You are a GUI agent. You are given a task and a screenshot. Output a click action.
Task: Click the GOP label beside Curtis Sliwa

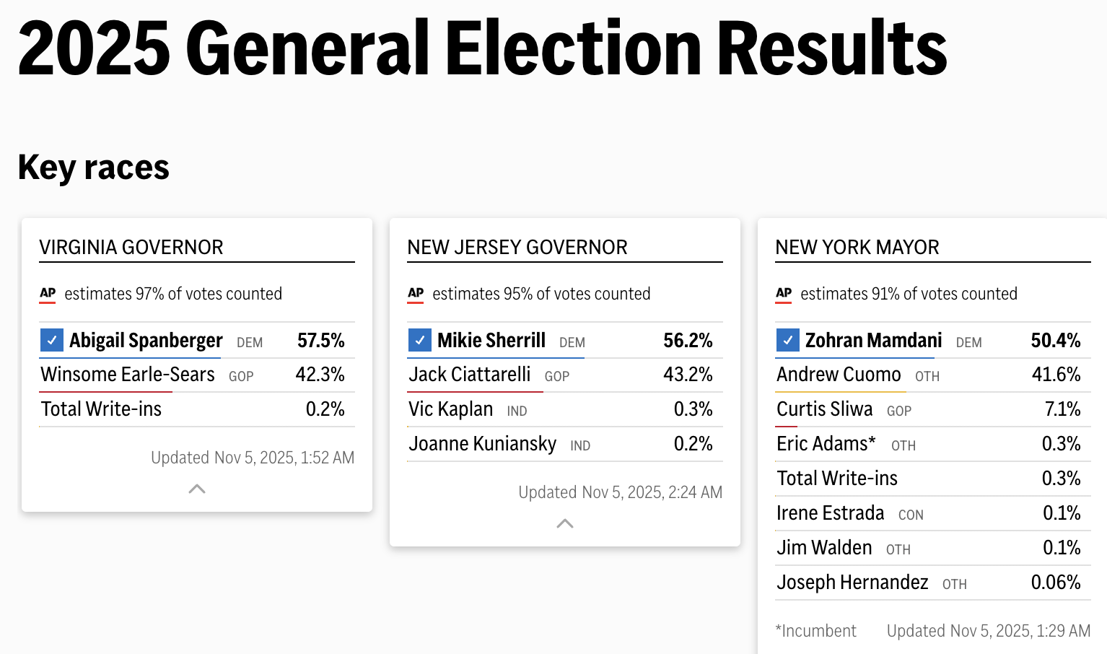[898, 411]
